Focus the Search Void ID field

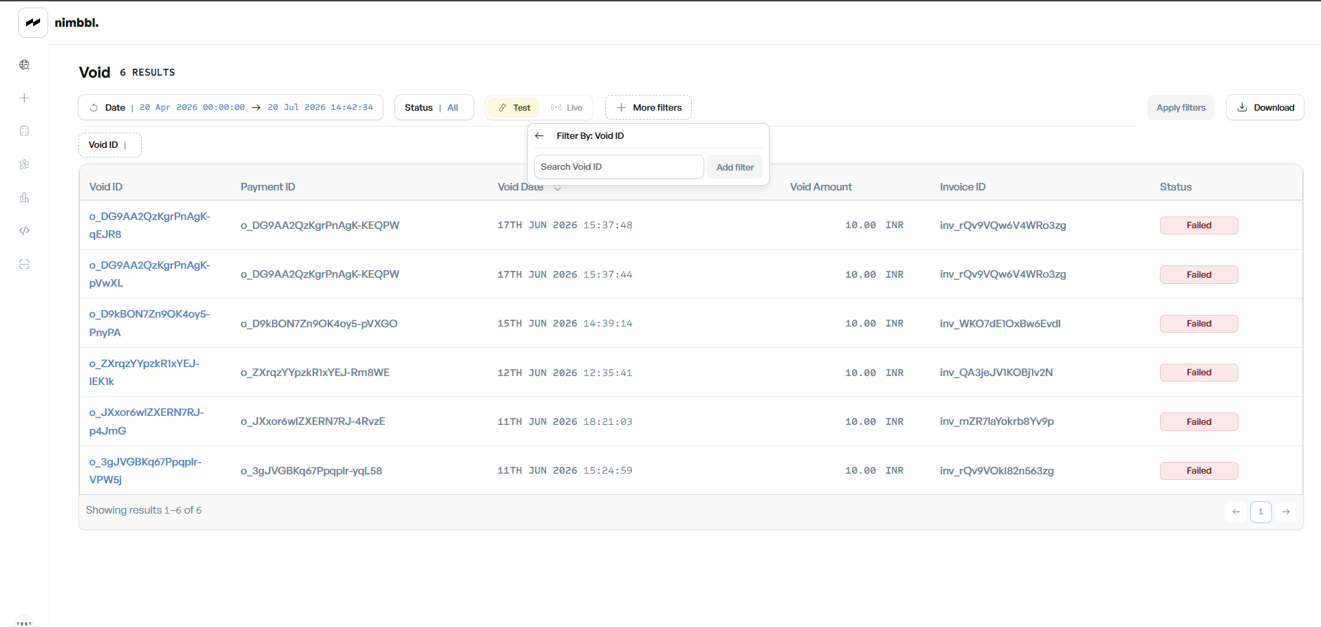point(619,167)
